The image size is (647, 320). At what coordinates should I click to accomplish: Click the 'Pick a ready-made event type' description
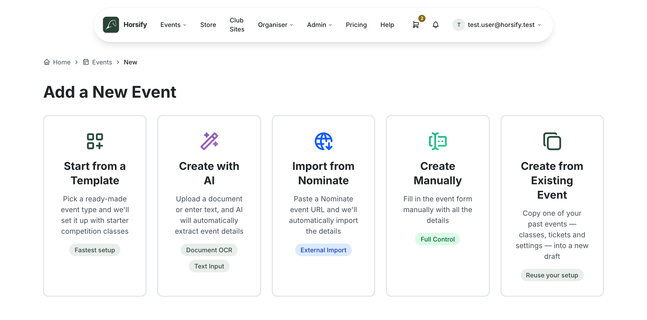(x=95, y=215)
